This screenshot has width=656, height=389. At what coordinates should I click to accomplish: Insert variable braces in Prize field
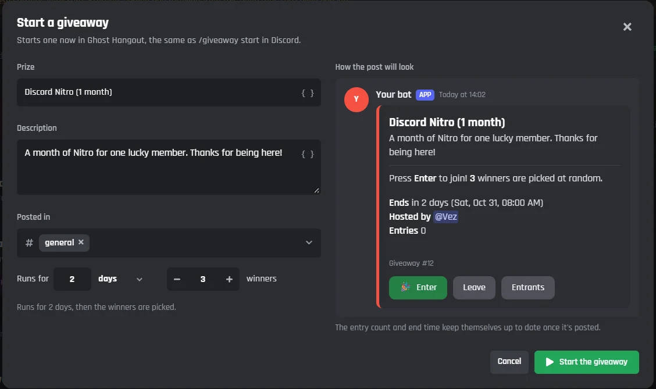[308, 93]
